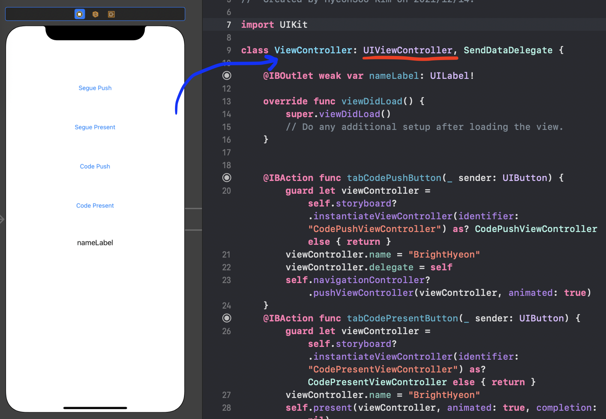Tap the Code Push button in preview
This screenshot has width=606, height=419.
point(95,166)
